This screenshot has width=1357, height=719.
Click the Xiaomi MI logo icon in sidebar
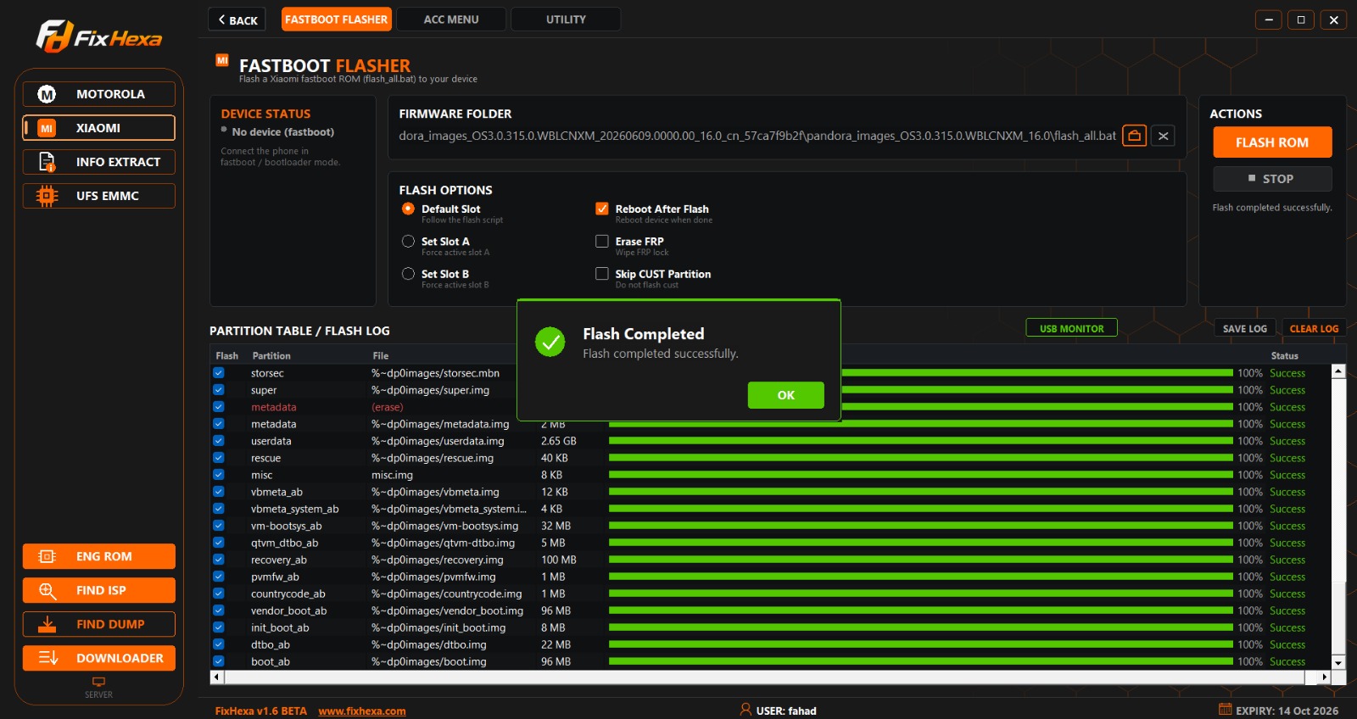pos(47,128)
